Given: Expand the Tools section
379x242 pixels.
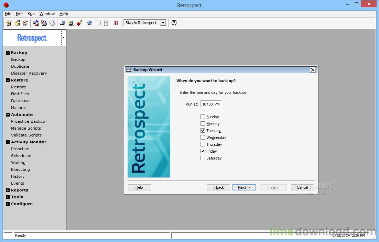Looking at the screenshot, I should tap(8, 197).
